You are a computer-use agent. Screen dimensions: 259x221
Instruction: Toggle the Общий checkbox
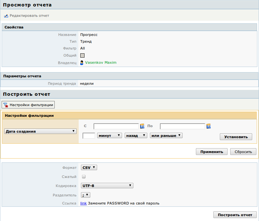[82, 55]
